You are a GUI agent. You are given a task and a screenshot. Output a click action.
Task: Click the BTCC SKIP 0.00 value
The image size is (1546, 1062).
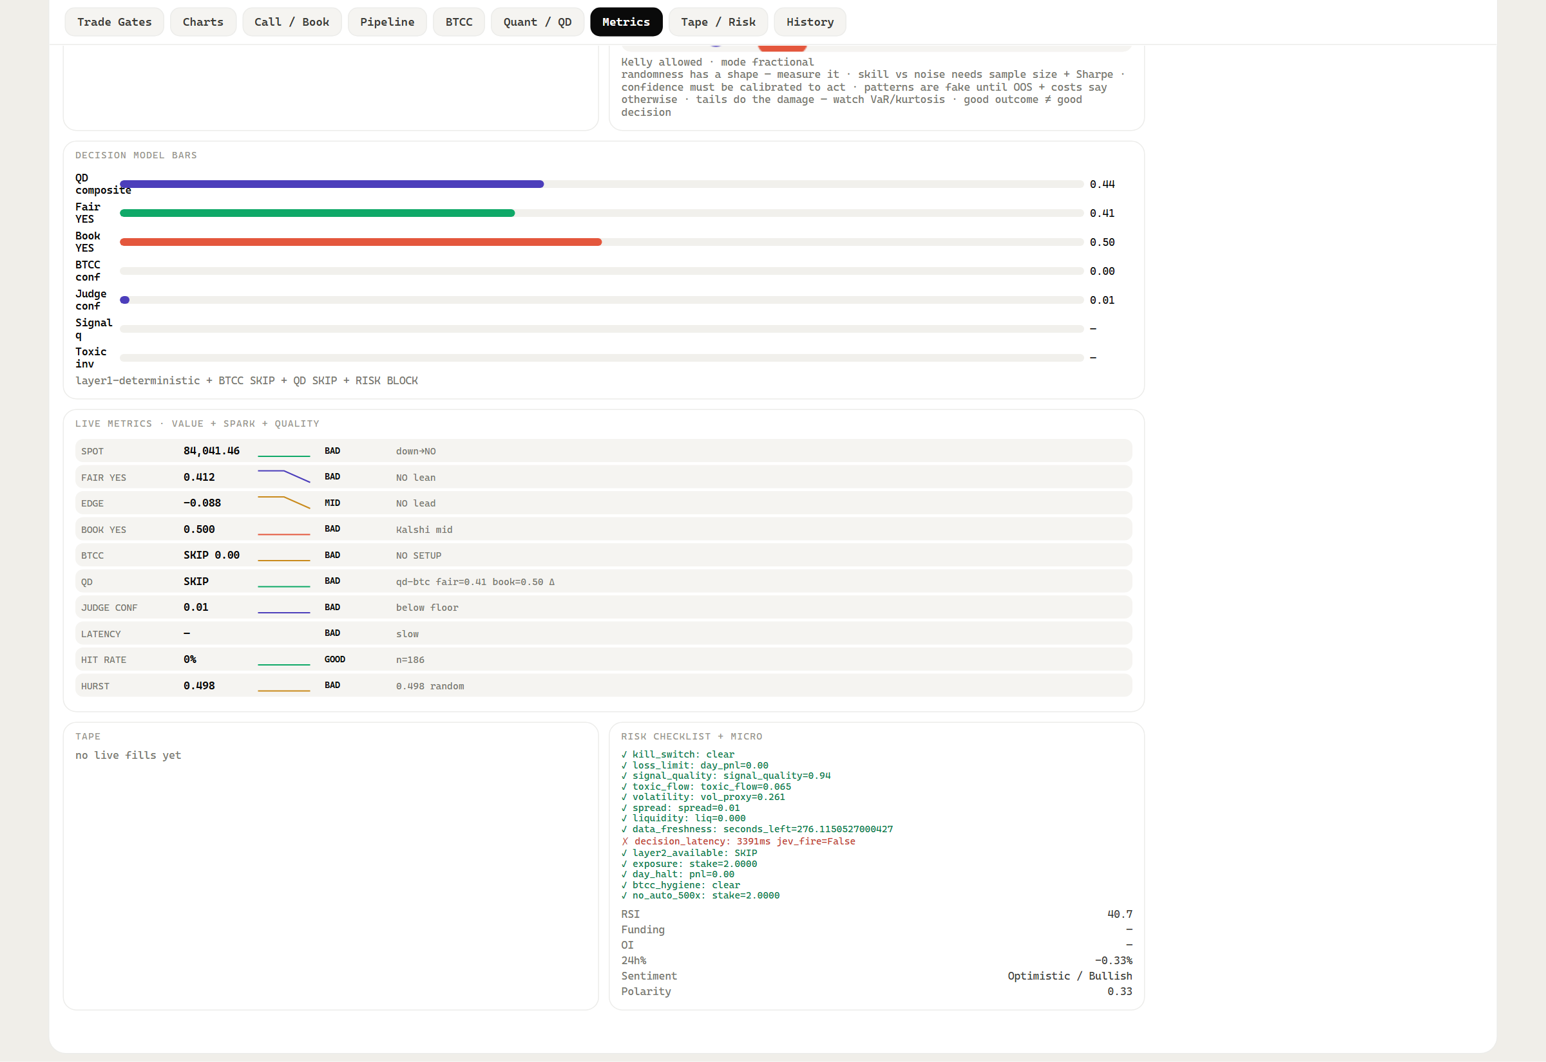(x=212, y=555)
